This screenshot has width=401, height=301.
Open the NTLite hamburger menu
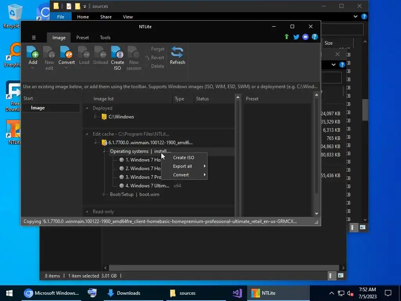click(34, 38)
